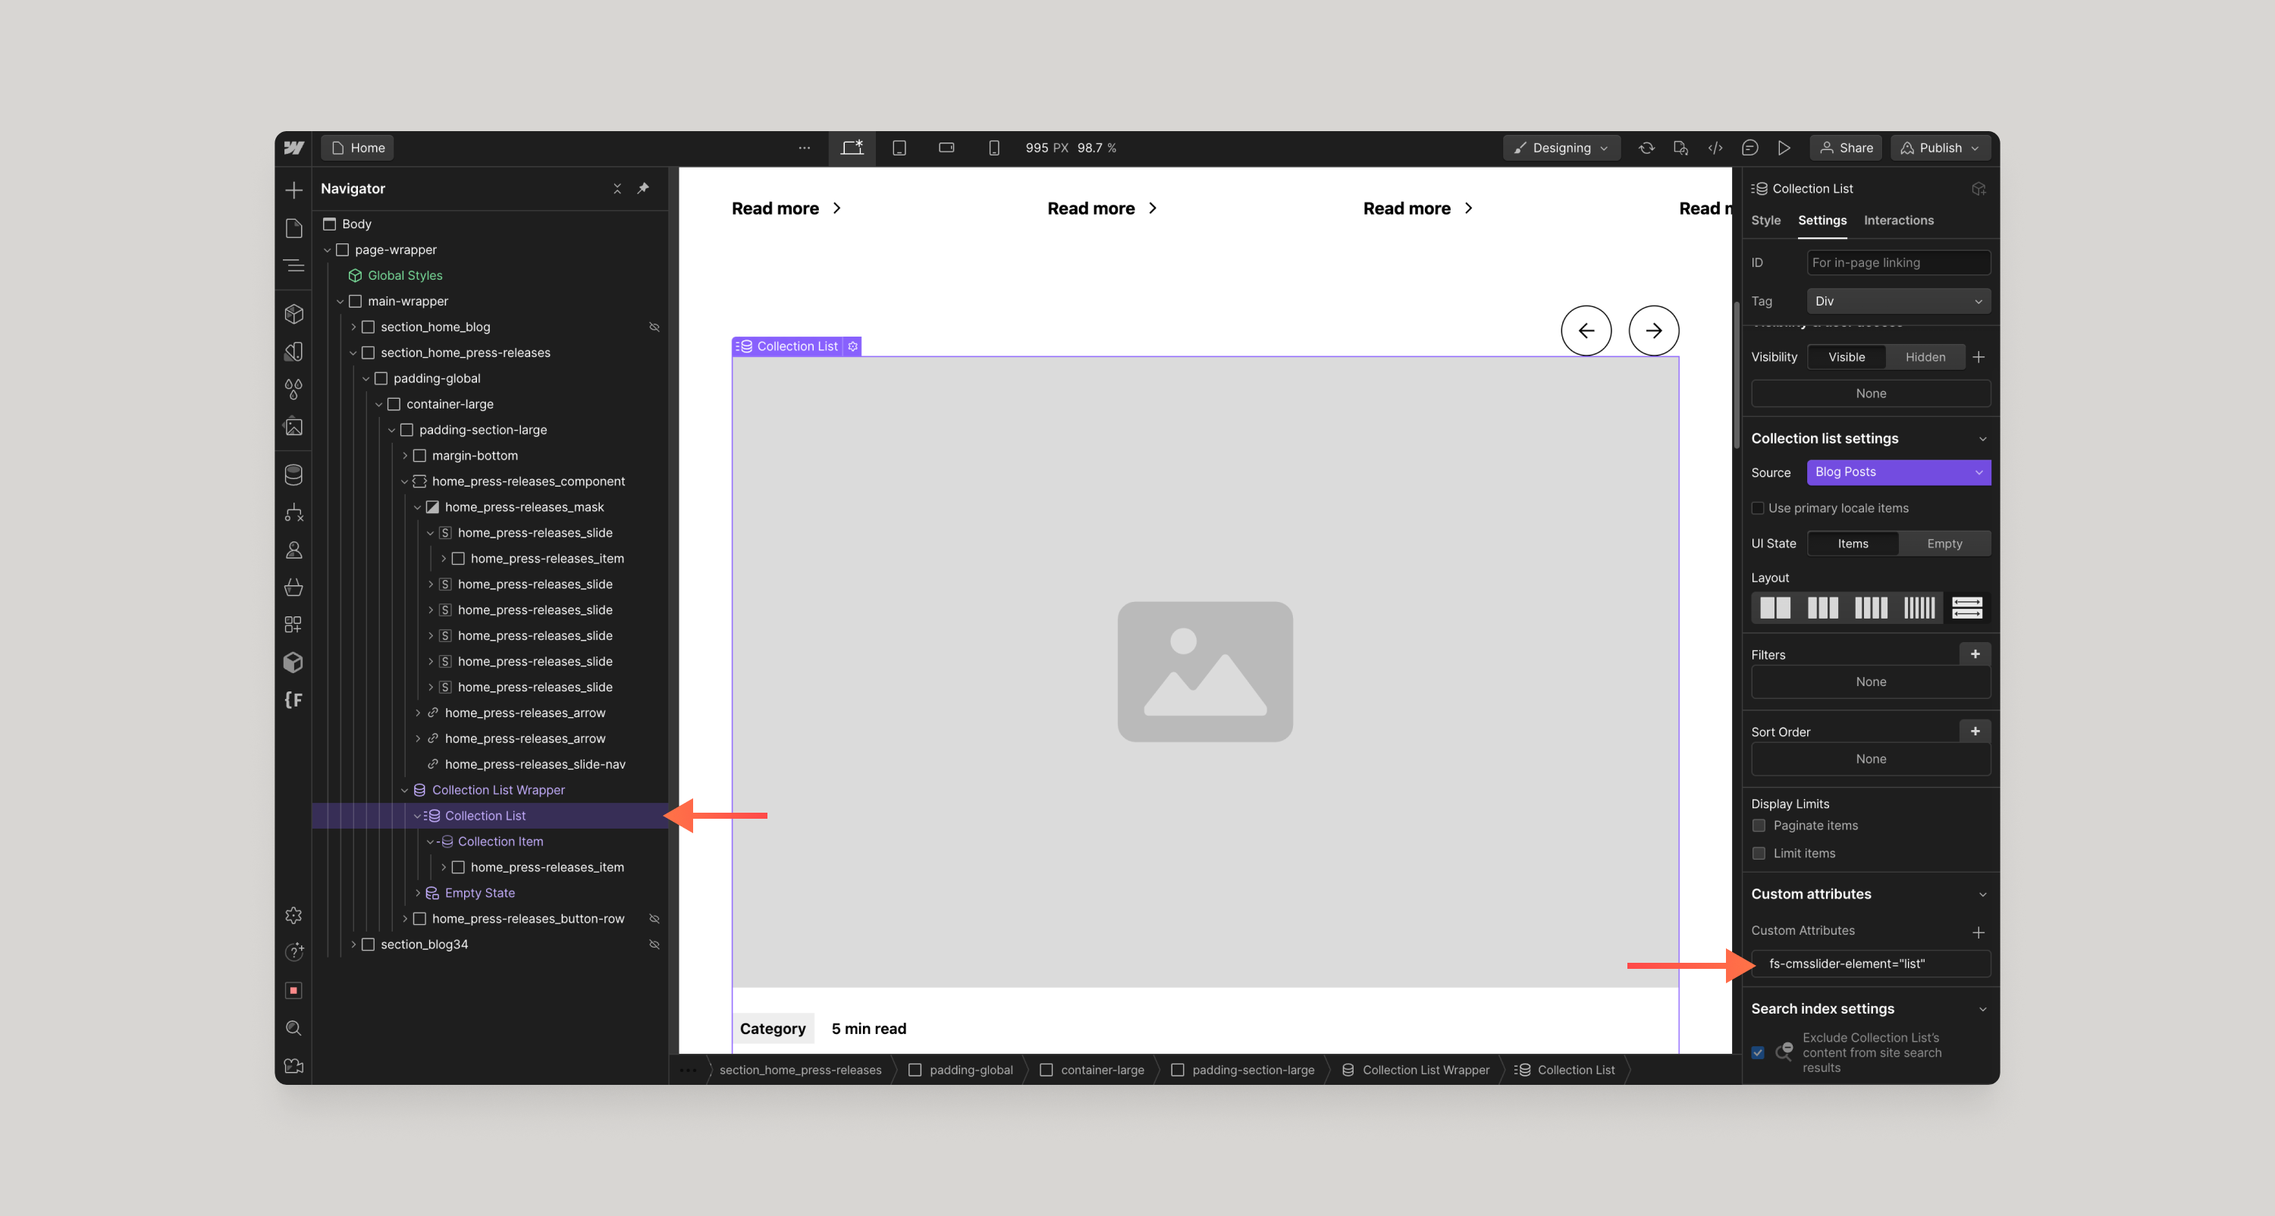Toggle visibility of section_blog34
Viewport: 2275px width, 1216px height.
click(x=654, y=944)
